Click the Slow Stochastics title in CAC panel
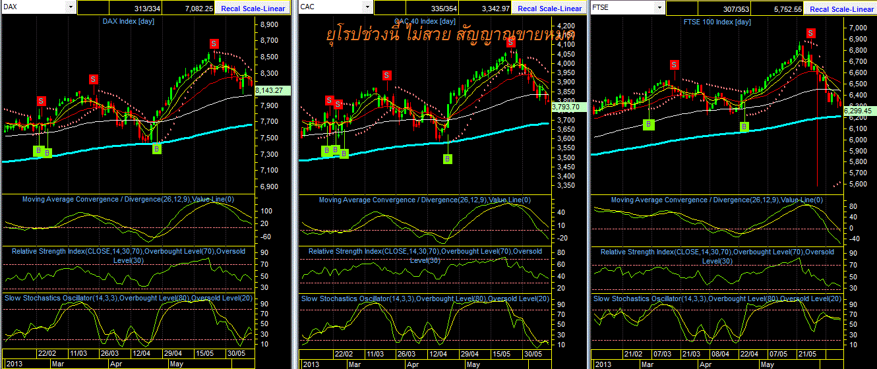Viewport: 877px width, 369px height. 425,298
